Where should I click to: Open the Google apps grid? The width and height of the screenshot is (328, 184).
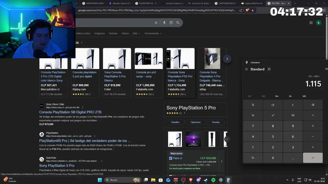311,23
